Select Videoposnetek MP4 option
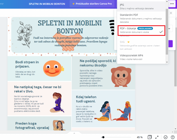177x140 pixels. tap(141, 57)
